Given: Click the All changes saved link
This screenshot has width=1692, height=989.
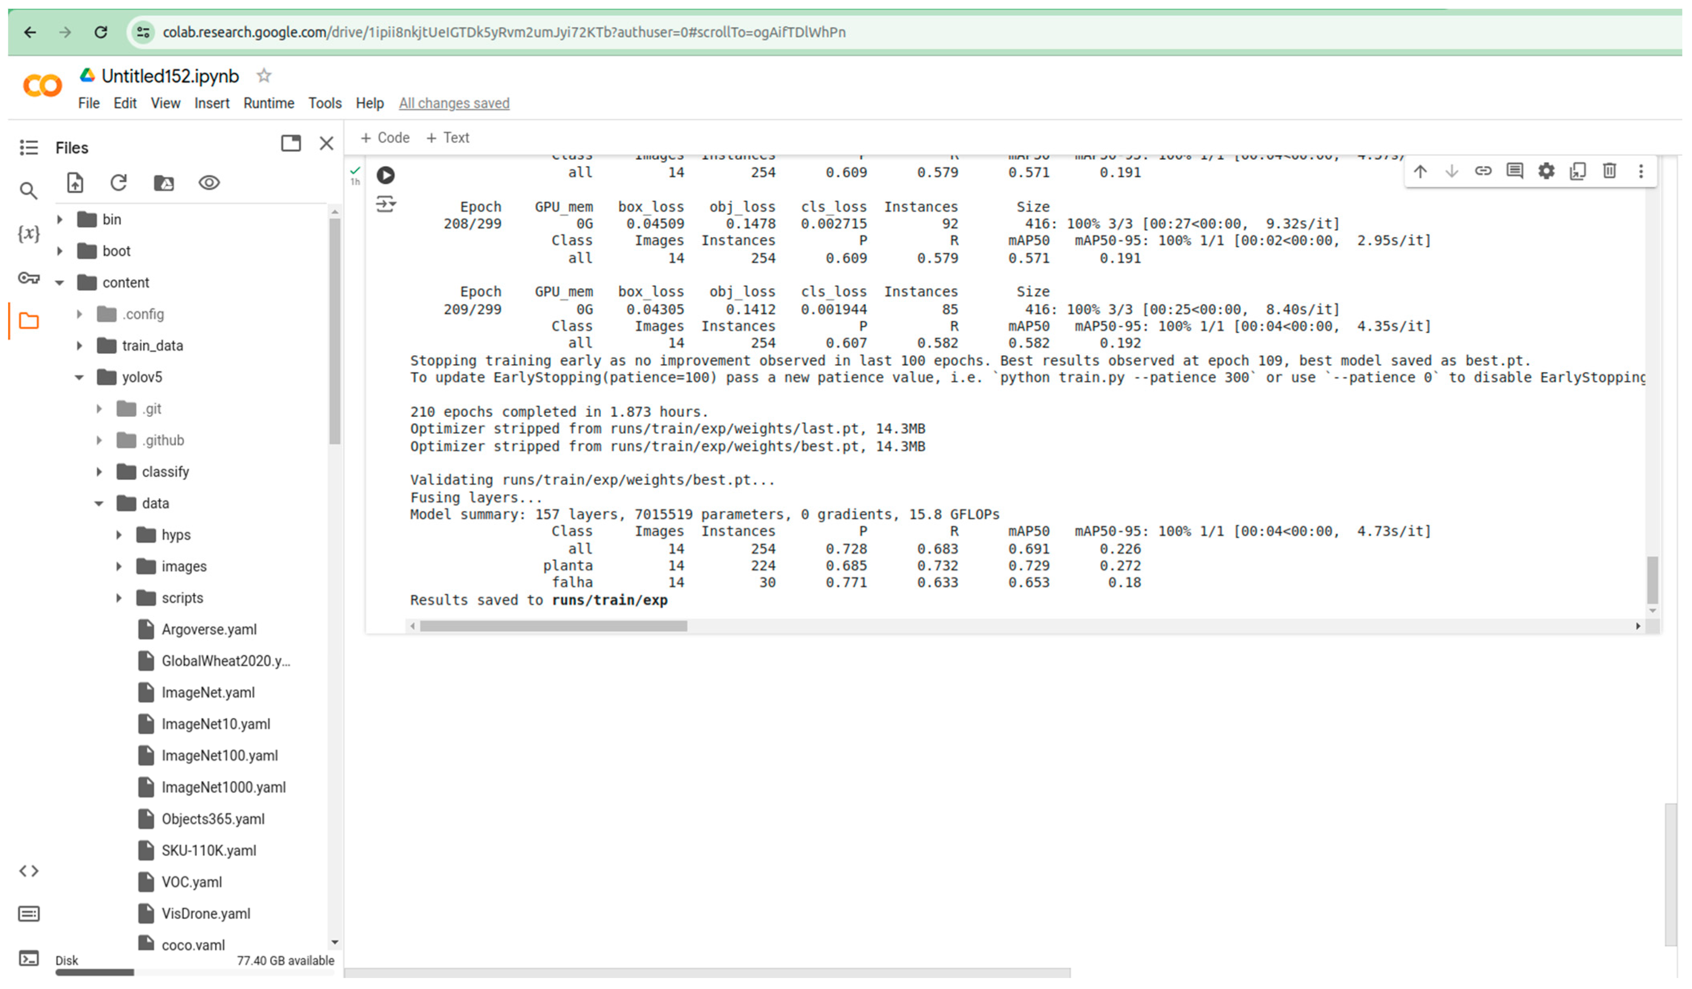Looking at the screenshot, I should (454, 103).
